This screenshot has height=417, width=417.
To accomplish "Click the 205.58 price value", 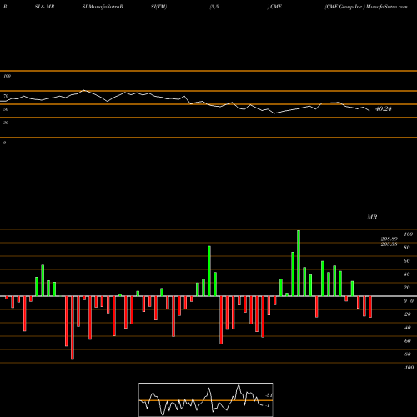I will tap(389, 244).
